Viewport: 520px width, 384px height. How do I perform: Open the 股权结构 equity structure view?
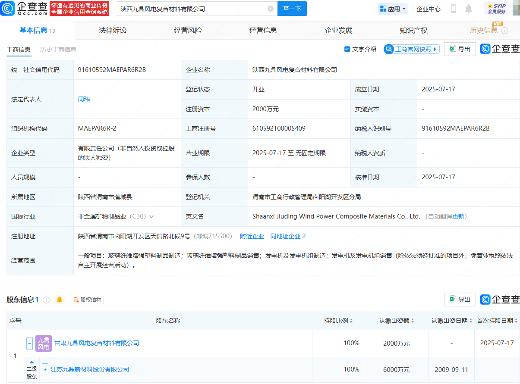[x=88, y=300]
